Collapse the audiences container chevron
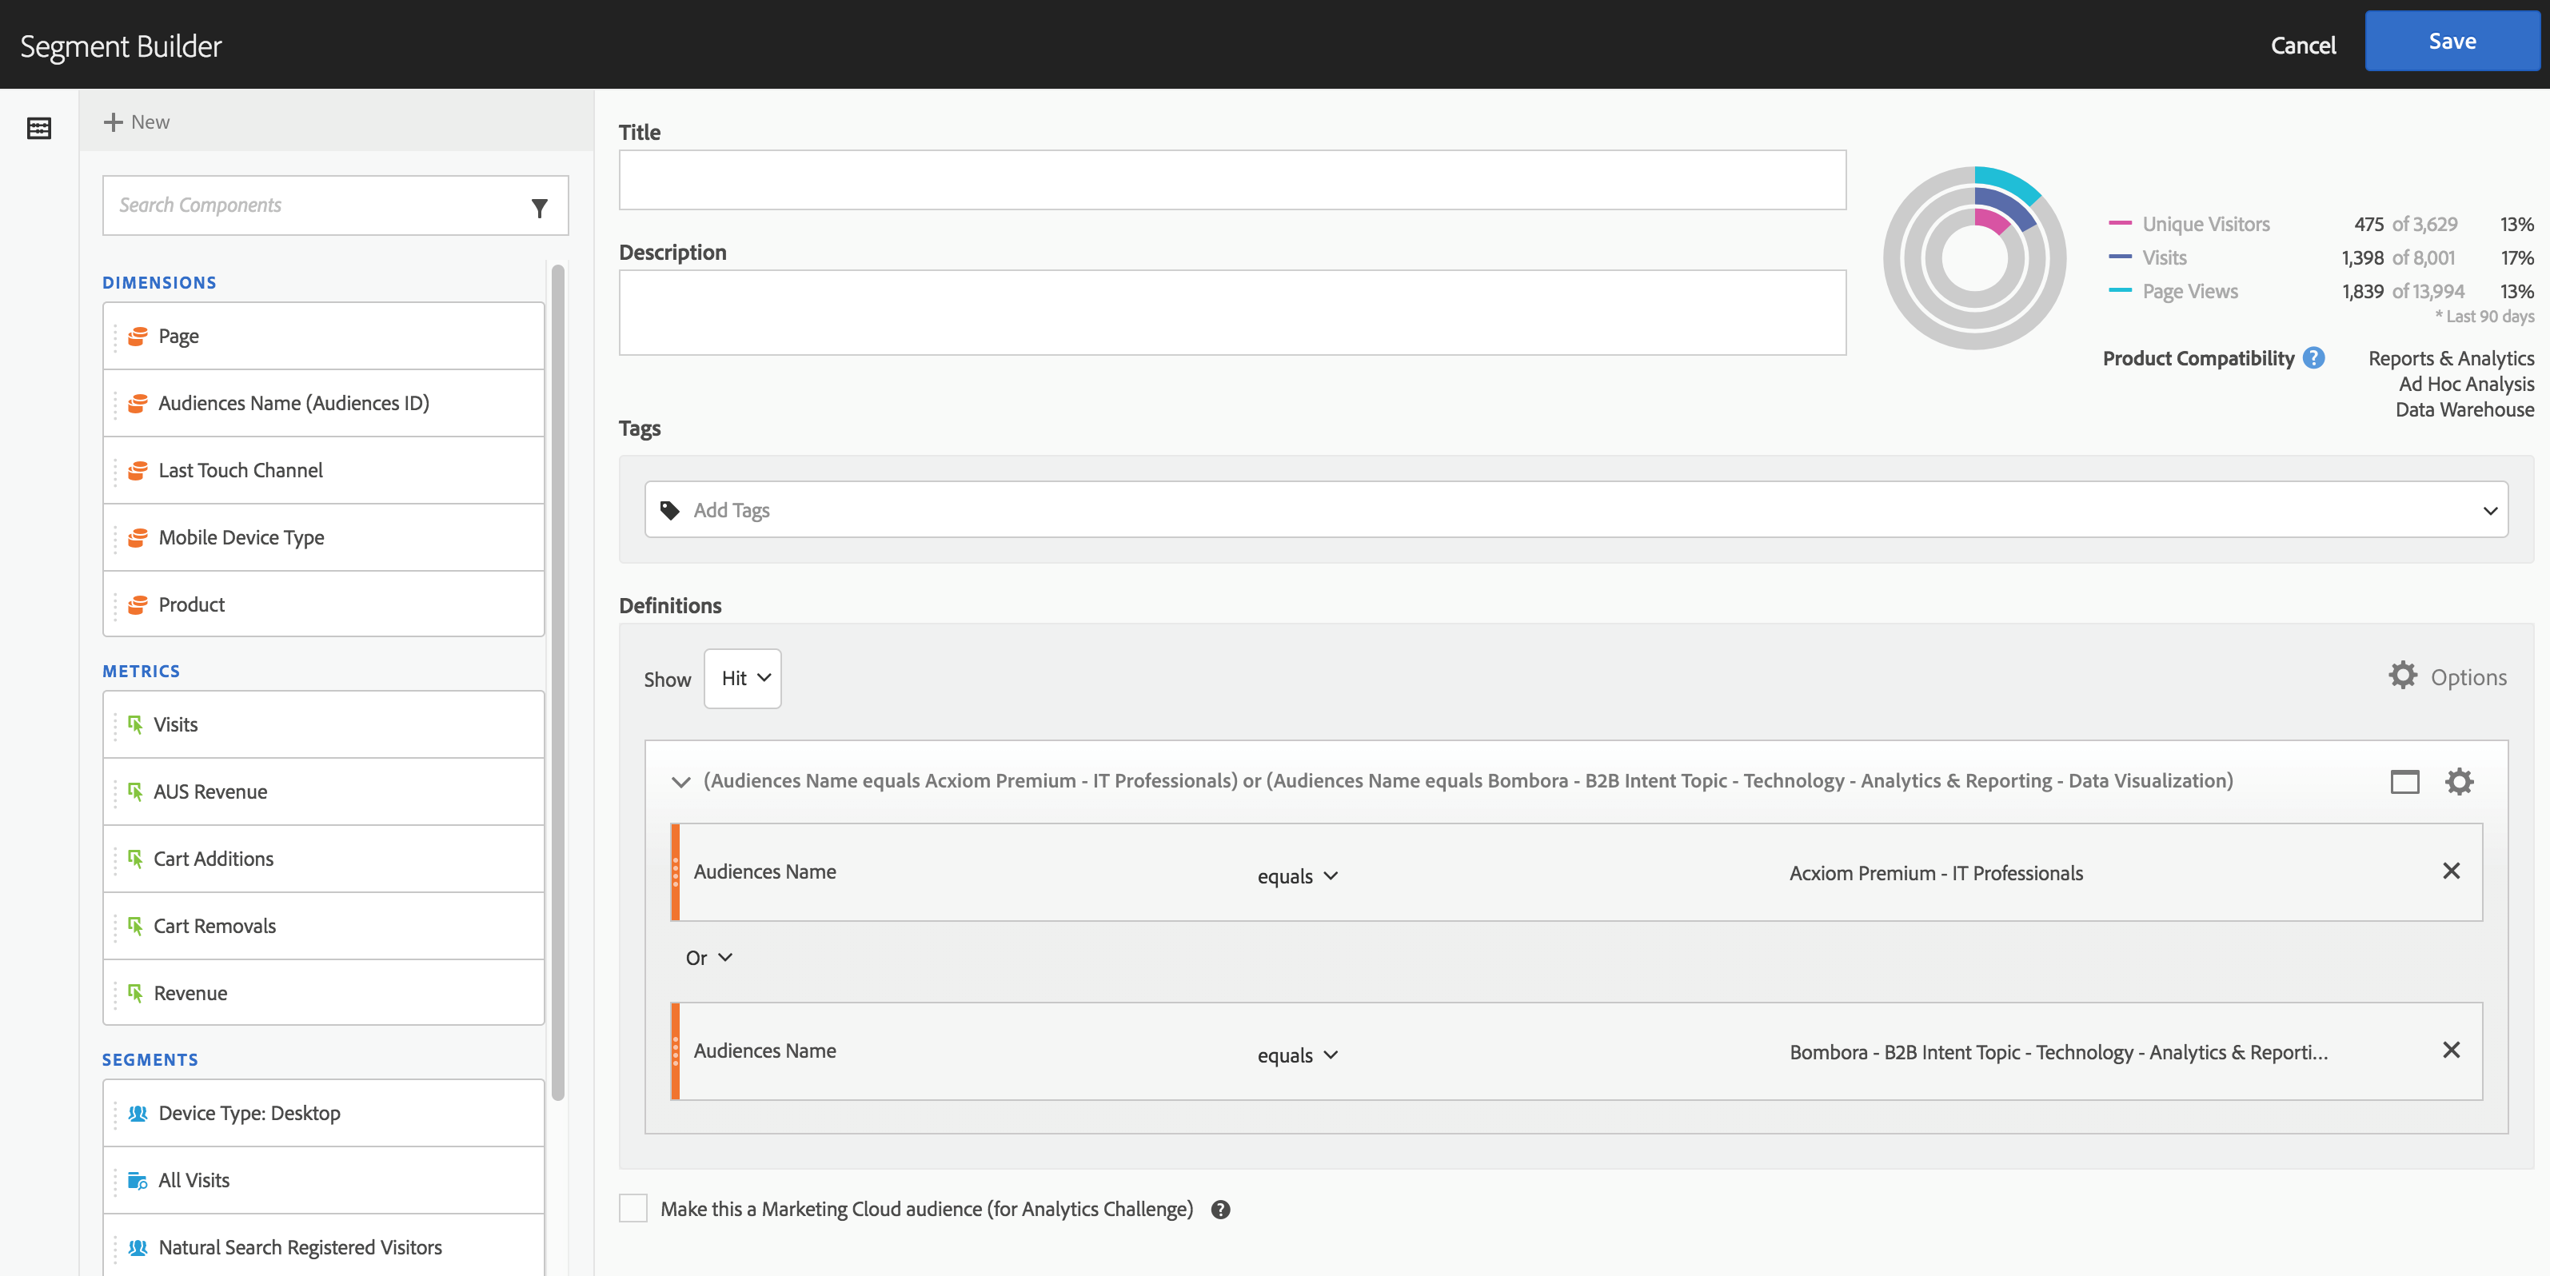This screenshot has width=2550, height=1276. point(680,782)
